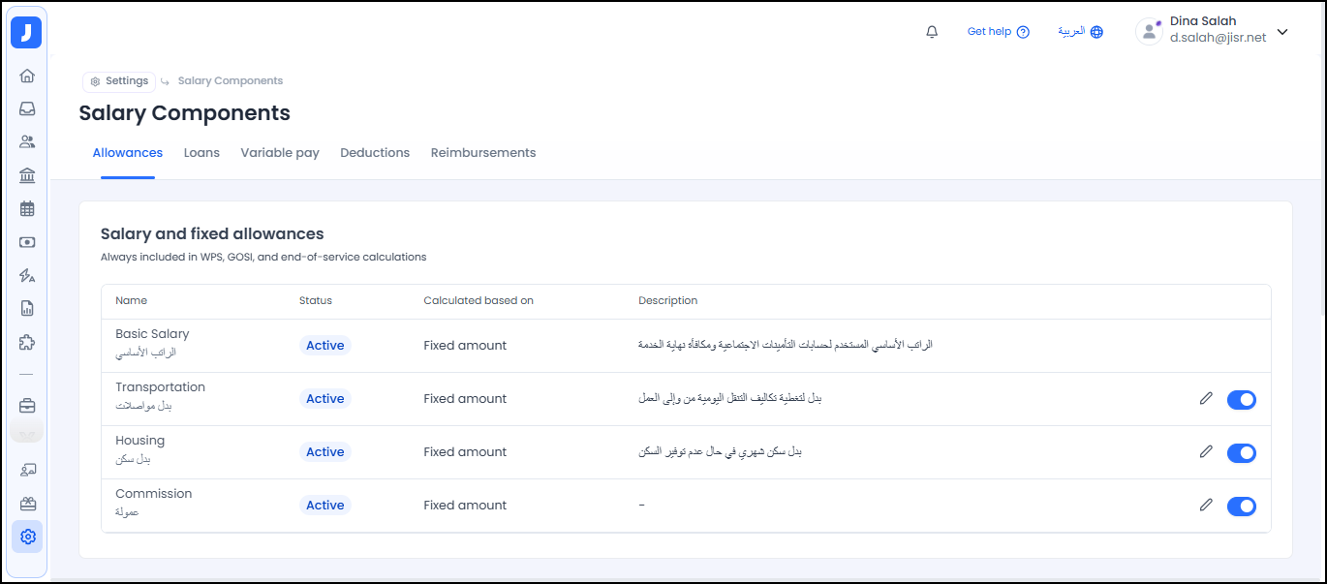This screenshot has width=1327, height=584.
Task: Open the reports chart icon in sidebar
Action: click(27, 309)
